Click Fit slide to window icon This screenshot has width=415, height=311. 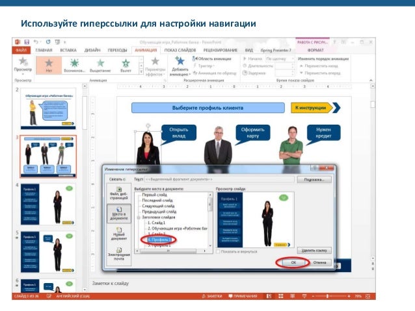click(368, 297)
